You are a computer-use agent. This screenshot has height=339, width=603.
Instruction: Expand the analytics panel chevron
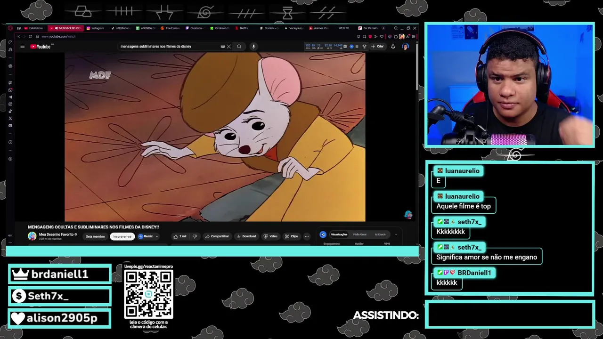pyautogui.click(x=396, y=234)
